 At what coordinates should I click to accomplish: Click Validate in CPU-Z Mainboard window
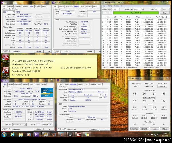click(x=94, y=129)
